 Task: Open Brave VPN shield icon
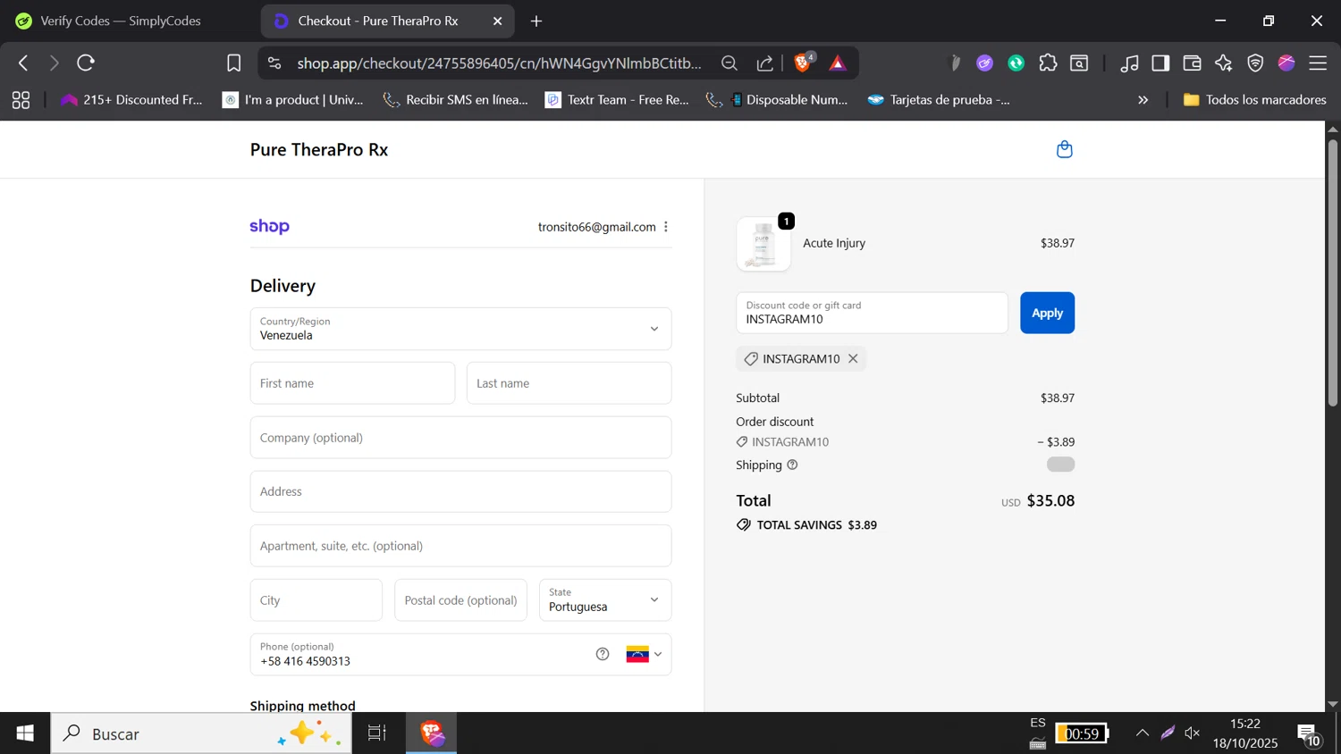point(1256,63)
